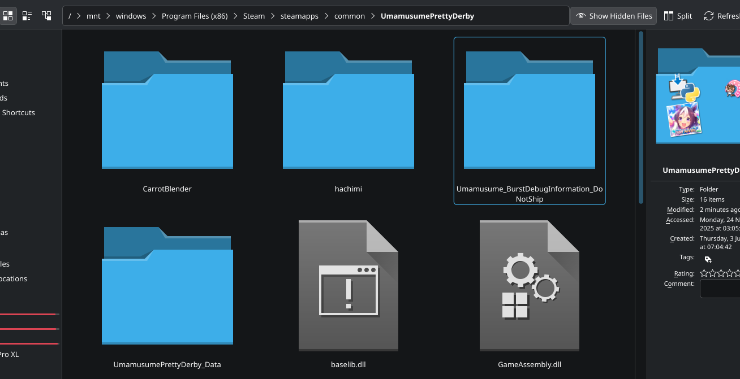Refresh the folder view

pyautogui.click(x=722, y=16)
